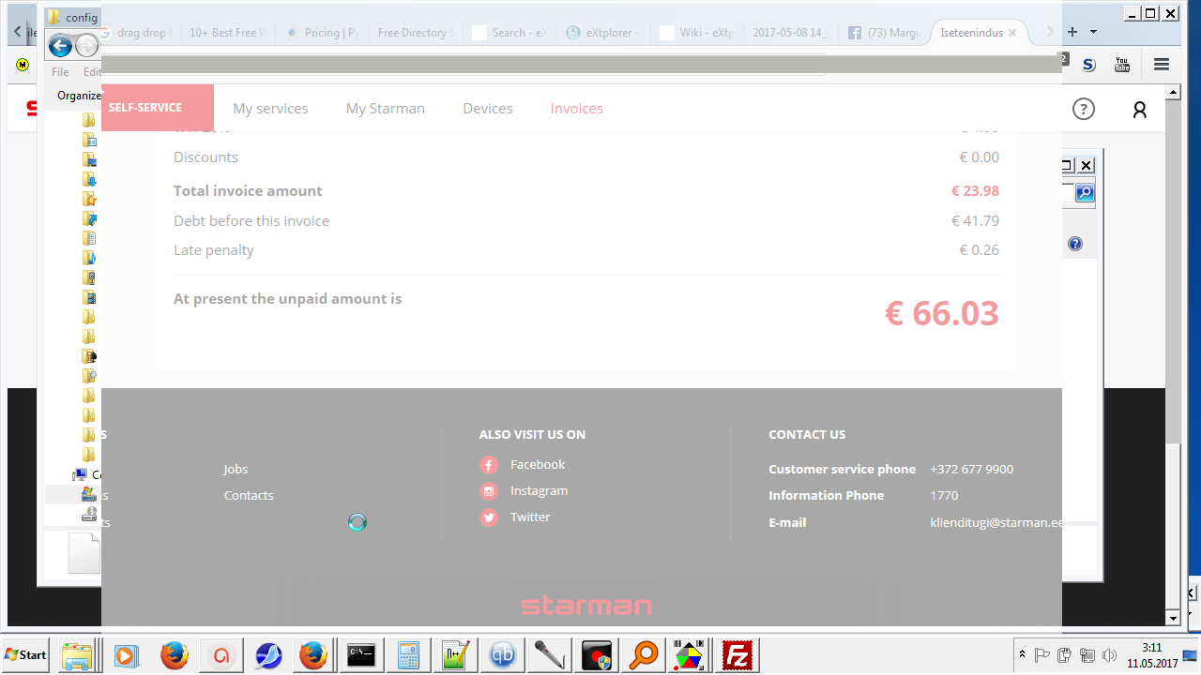Open the Instagram text link
The image size is (1201, 675).
pos(540,491)
